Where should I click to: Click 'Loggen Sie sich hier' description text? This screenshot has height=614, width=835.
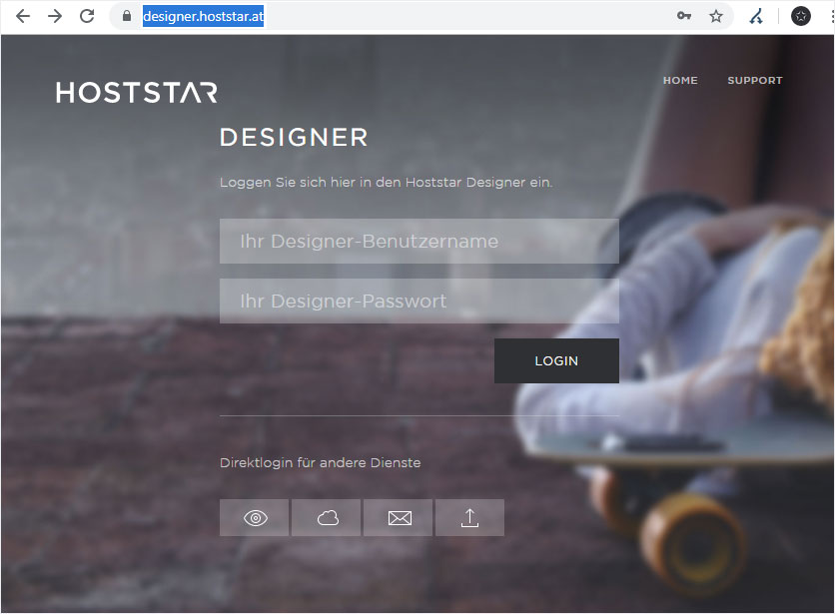tap(387, 182)
